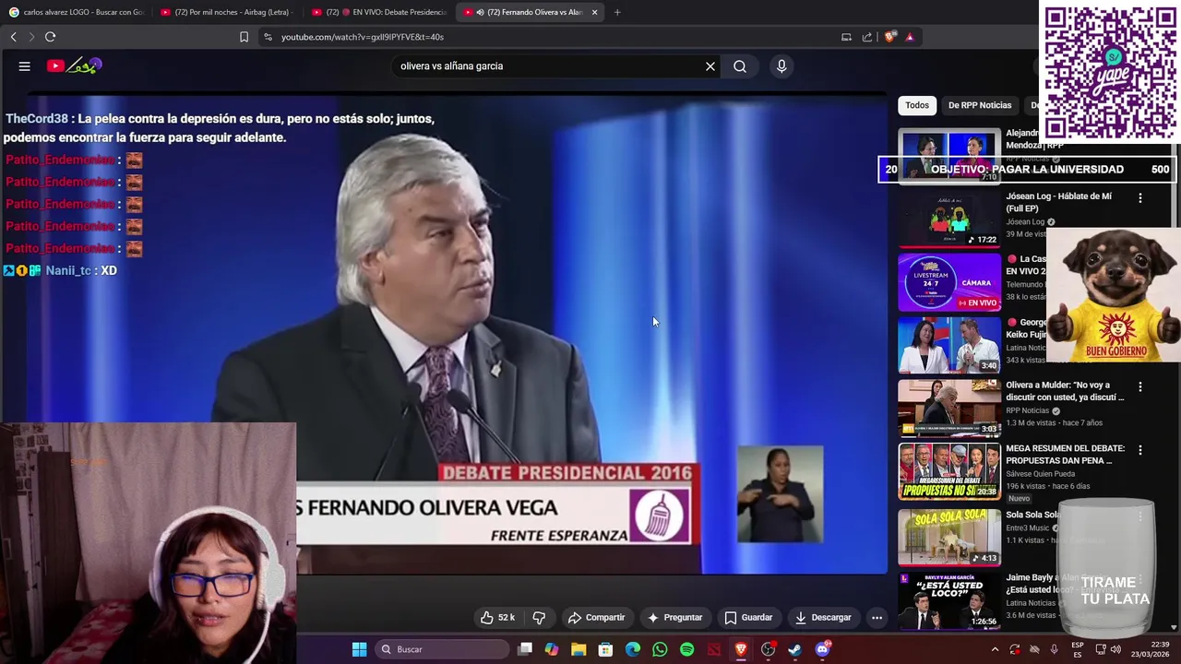Open Task View on the taskbar
Image resolution: width=1181 pixels, height=664 pixels.
coord(525,649)
